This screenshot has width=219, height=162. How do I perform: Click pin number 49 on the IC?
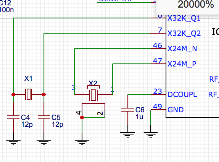click(x=158, y=107)
